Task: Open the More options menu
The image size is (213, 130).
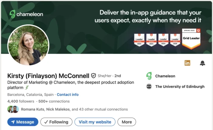Action: point(127,122)
